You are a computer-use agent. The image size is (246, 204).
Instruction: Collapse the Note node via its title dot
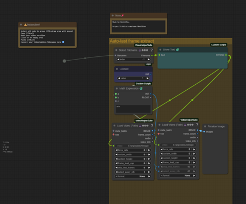pos(113,15)
